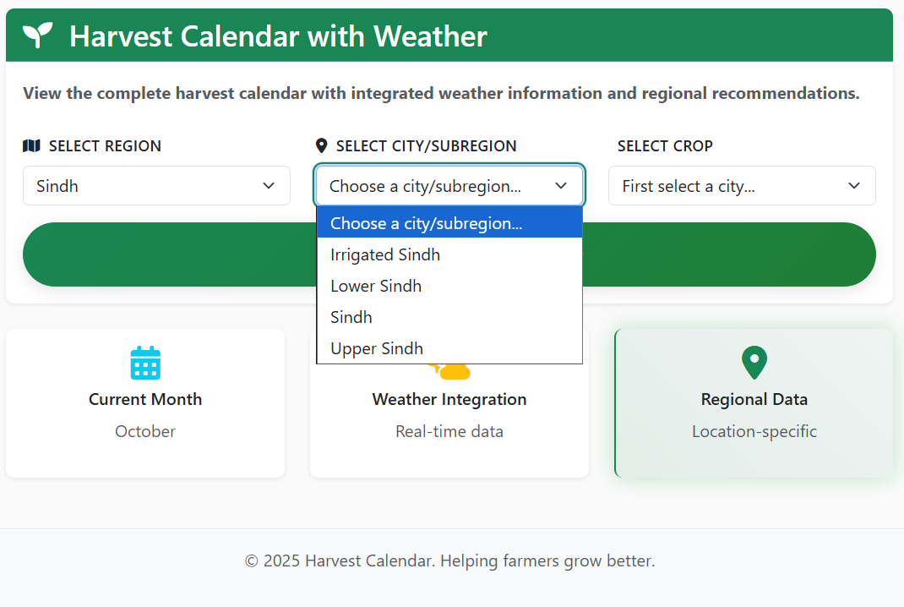Viewport: 904px width, 607px height.
Task: Open the Select Crop dropdown
Action: tap(742, 186)
